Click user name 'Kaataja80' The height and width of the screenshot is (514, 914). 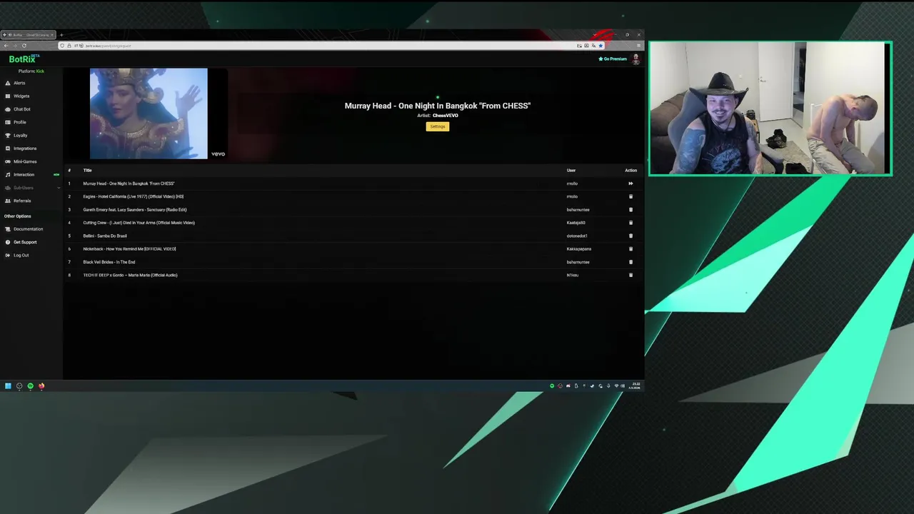click(576, 223)
